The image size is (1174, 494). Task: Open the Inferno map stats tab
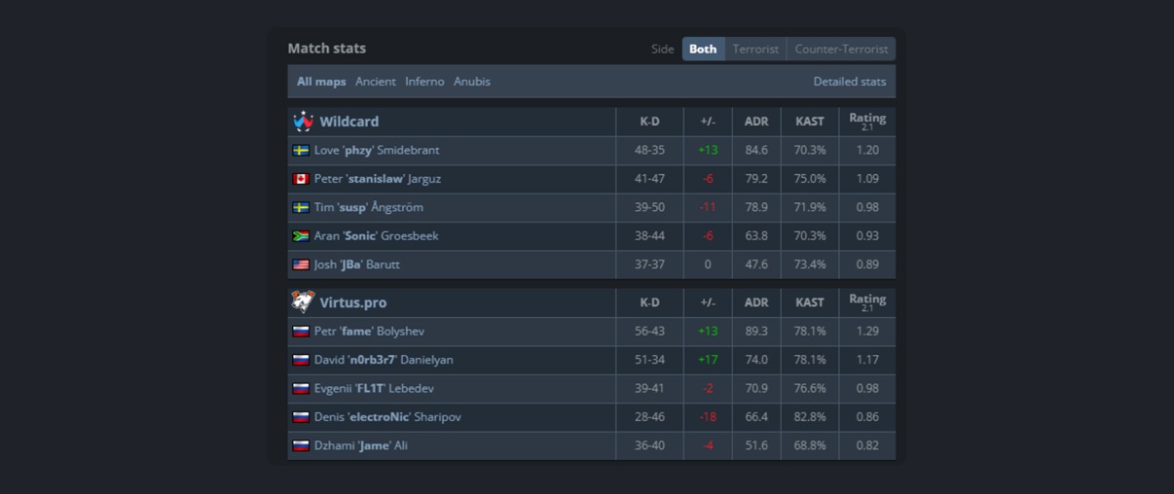tap(424, 82)
